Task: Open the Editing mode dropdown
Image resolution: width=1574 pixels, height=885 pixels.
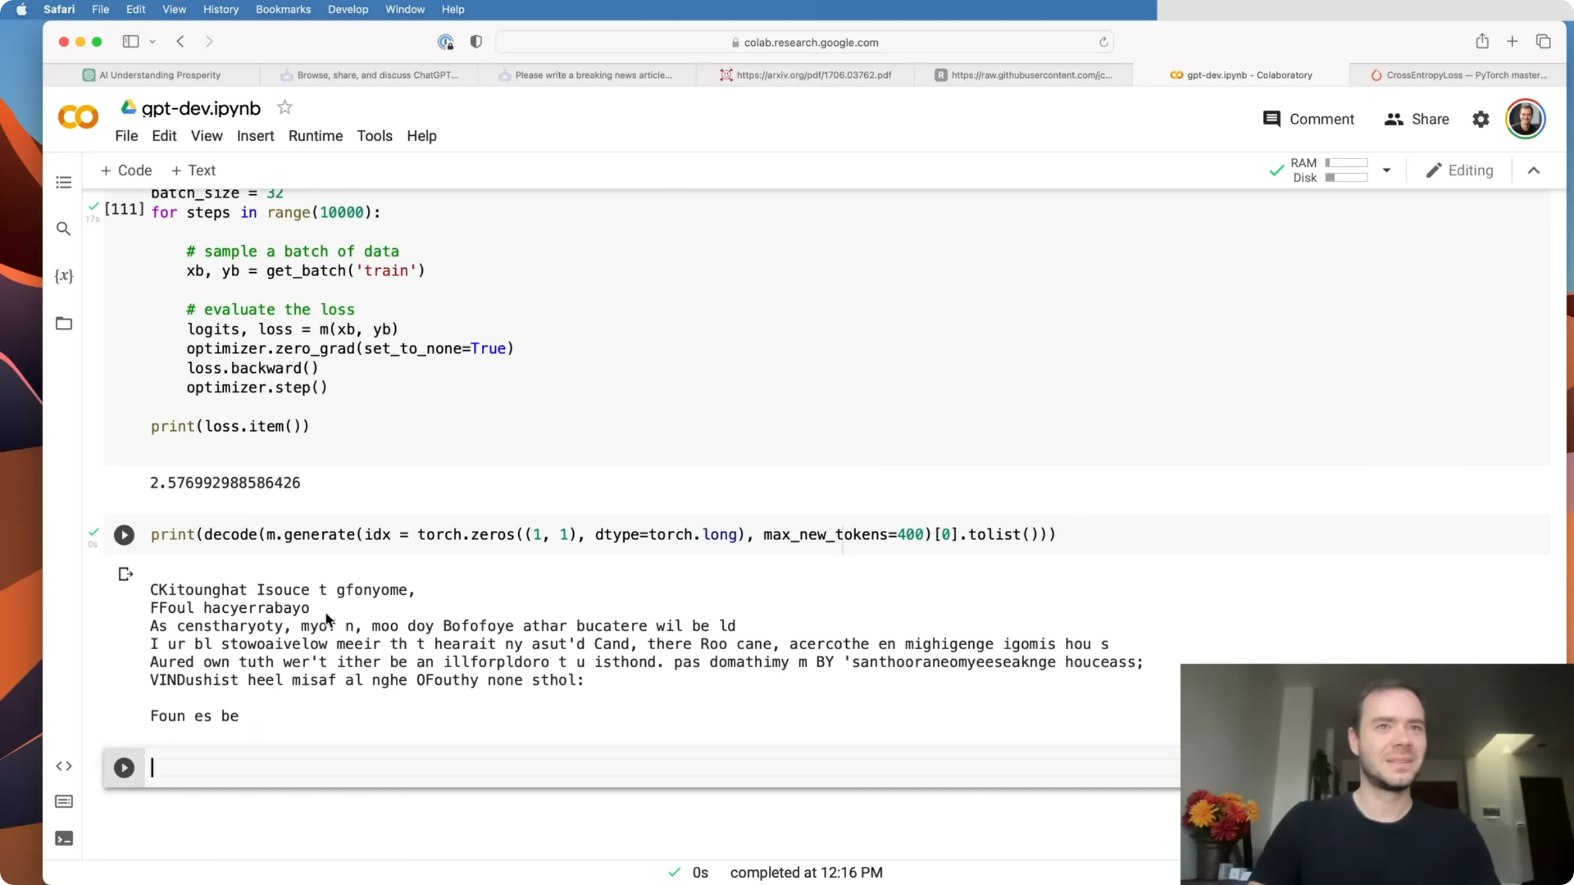Action: coord(1460,170)
